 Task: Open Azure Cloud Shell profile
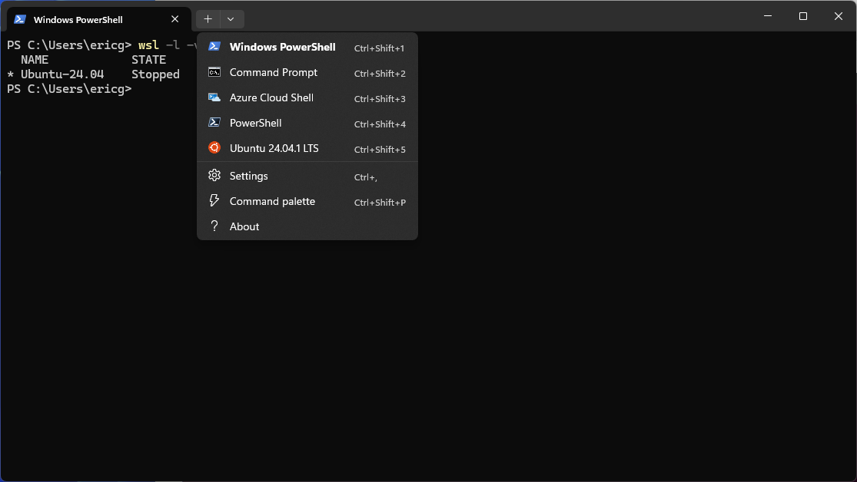pos(307,97)
